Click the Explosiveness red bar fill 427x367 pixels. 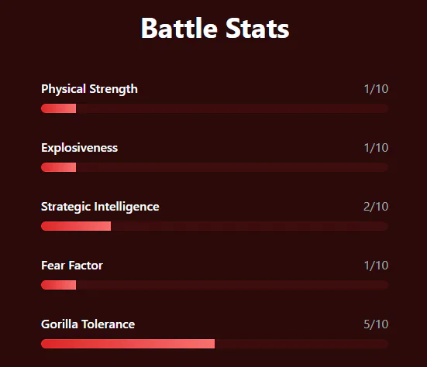59,167
